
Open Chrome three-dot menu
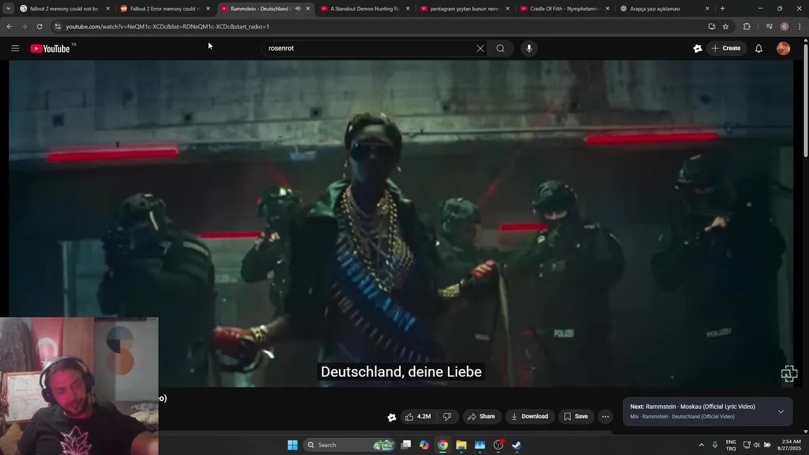point(800,27)
